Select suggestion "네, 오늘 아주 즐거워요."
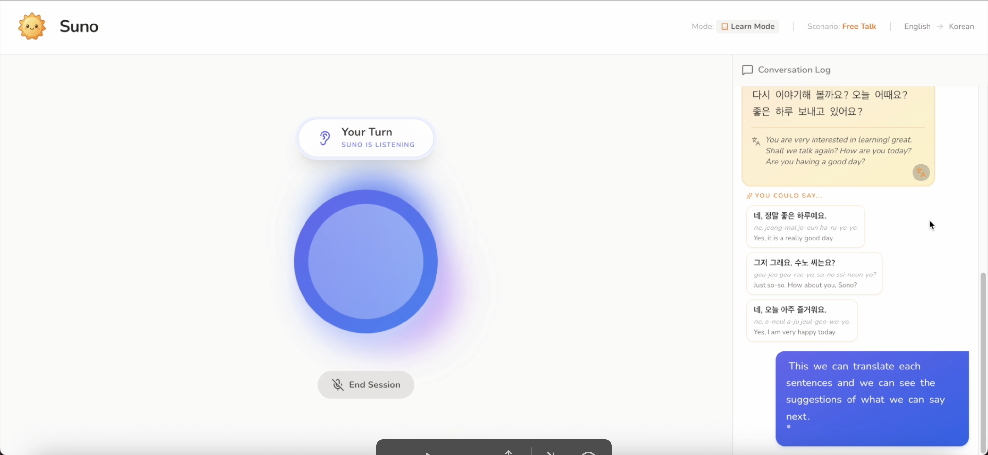The width and height of the screenshot is (988, 455). pos(801,321)
